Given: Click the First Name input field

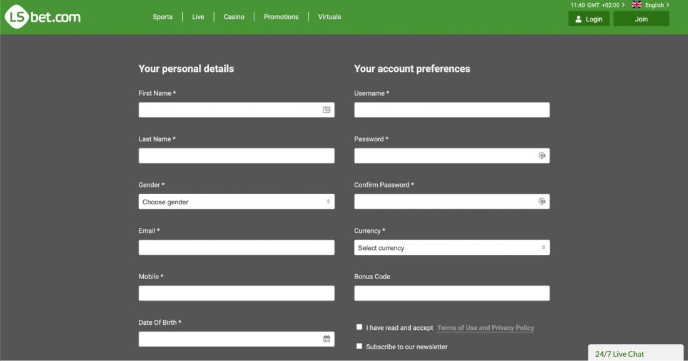Looking at the screenshot, I should tap(236, 110).
